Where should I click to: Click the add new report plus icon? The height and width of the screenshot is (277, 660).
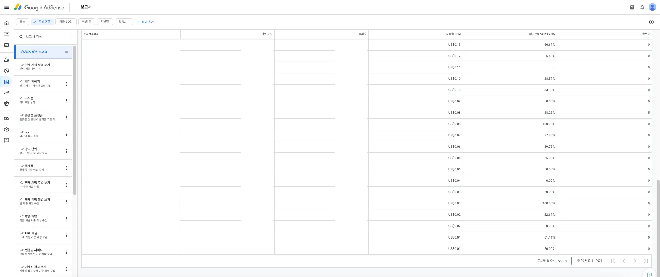pyautogui.click(x=71, y=37)
